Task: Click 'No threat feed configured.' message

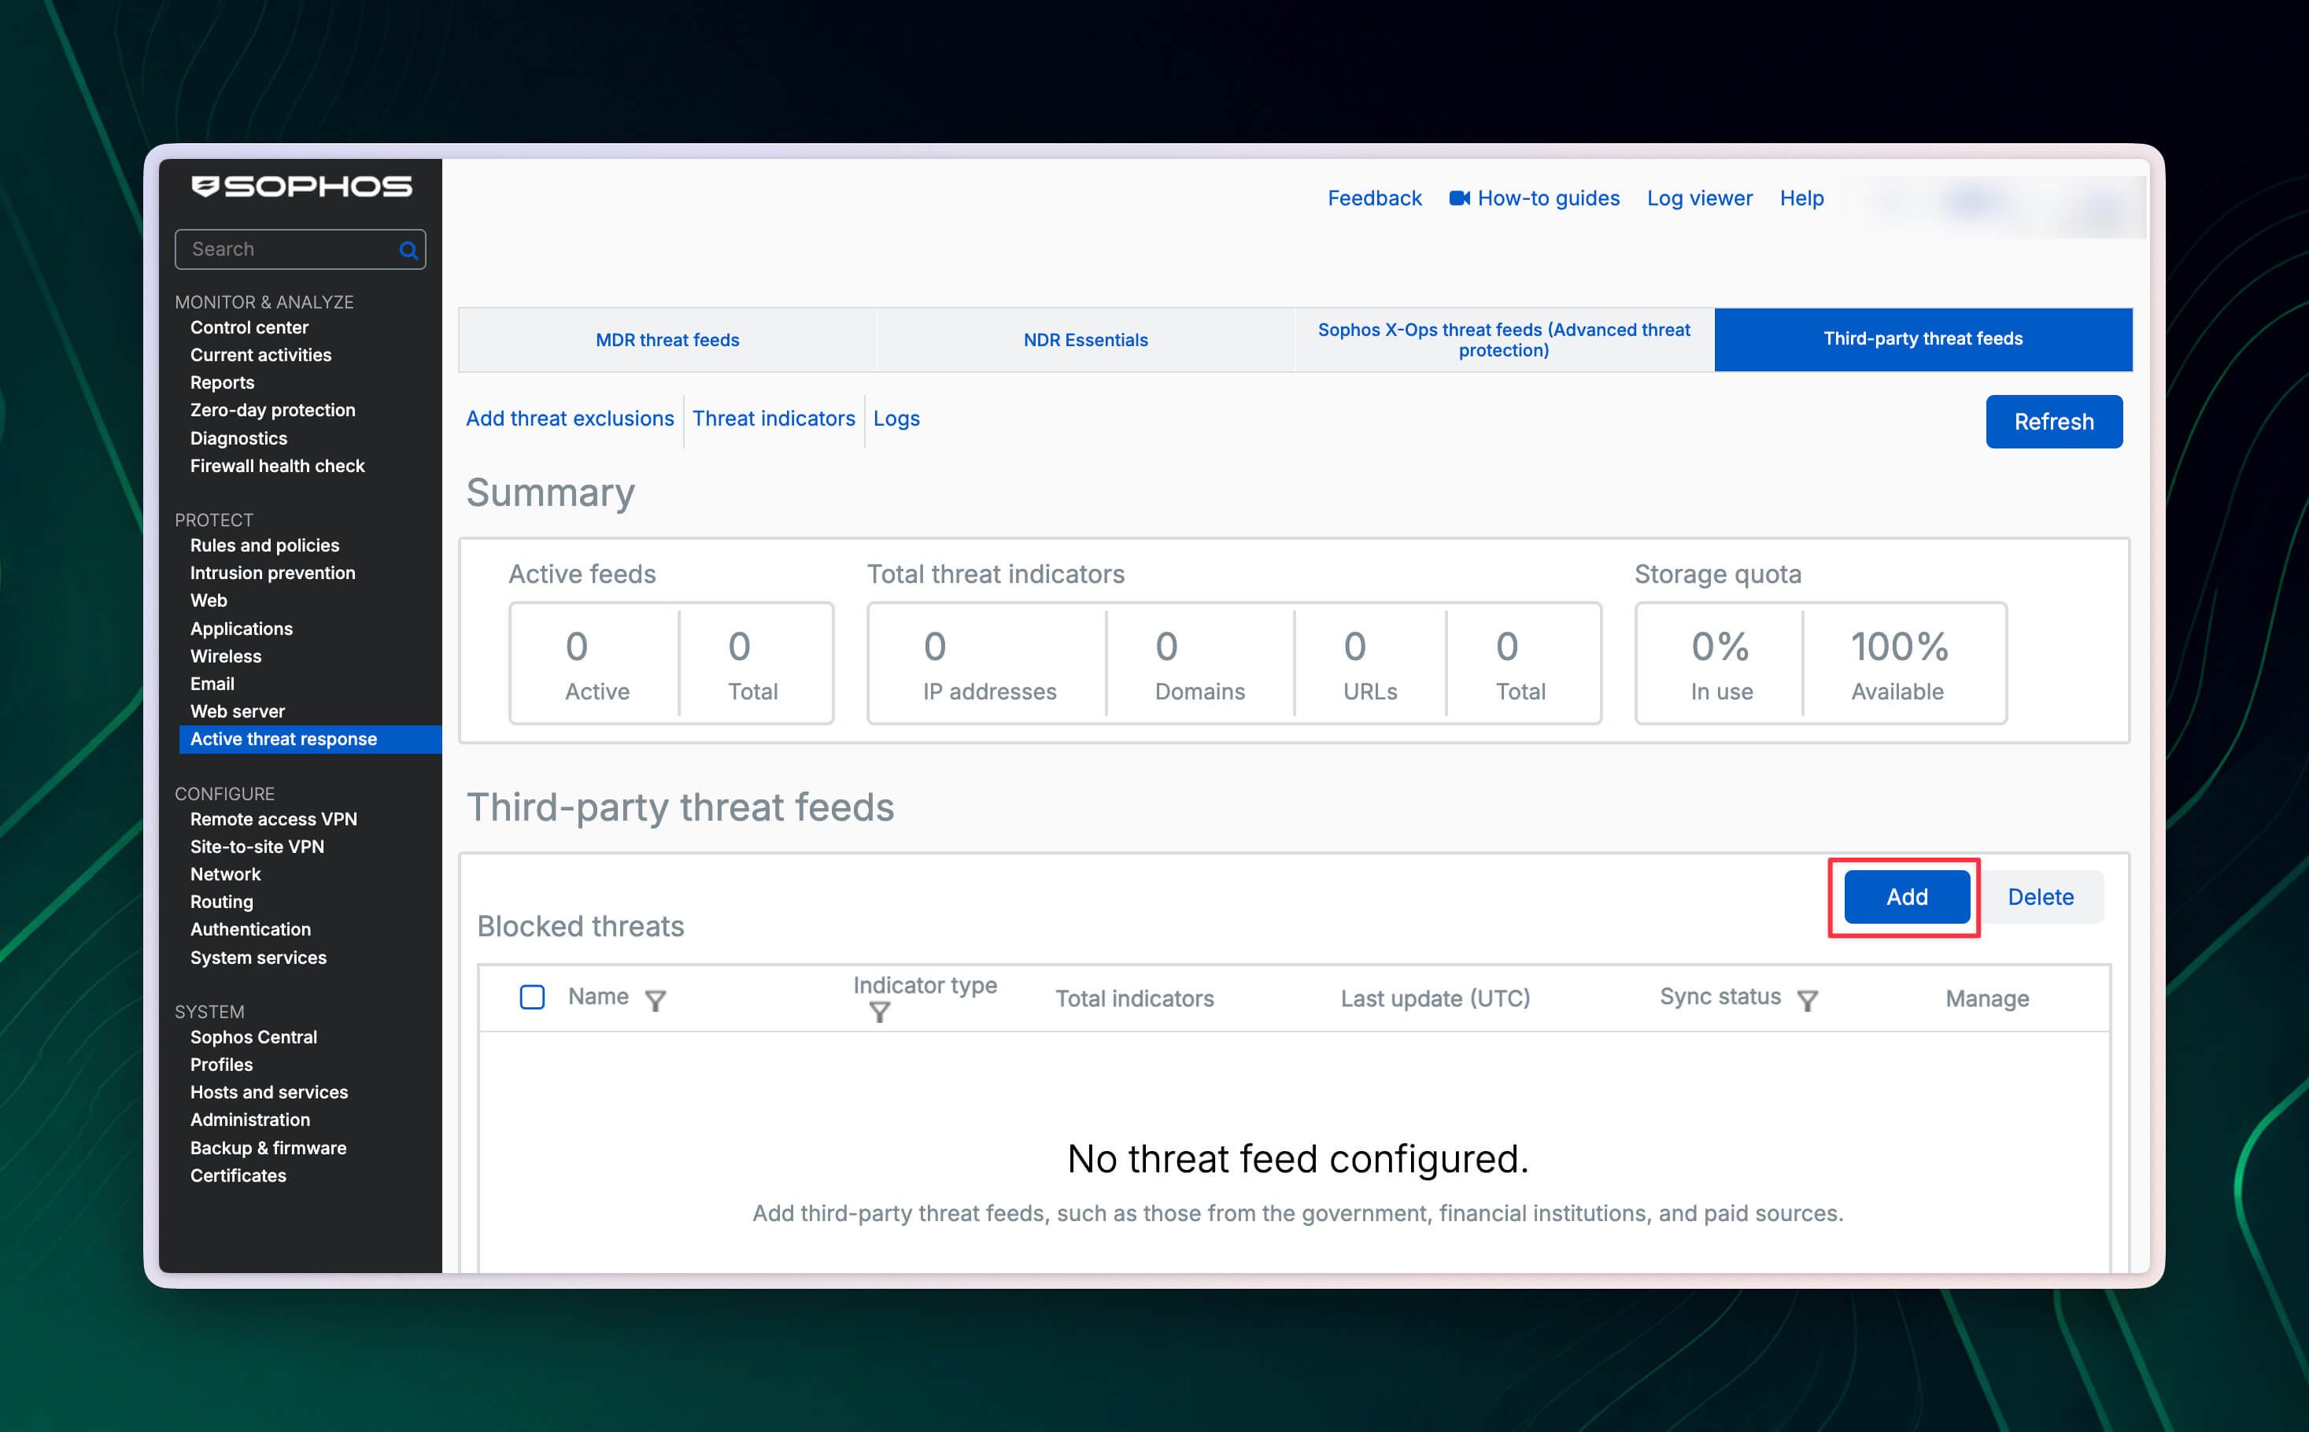Action: click(x=1298, y=1159)
